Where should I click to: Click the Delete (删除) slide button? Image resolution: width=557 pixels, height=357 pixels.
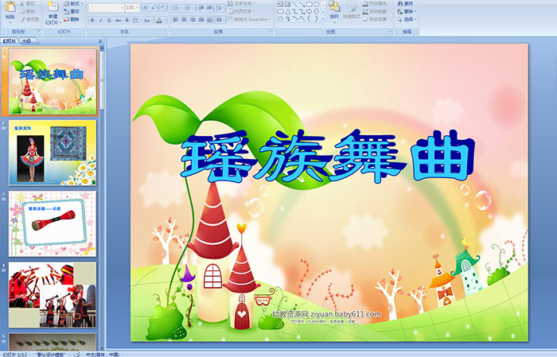72,19
